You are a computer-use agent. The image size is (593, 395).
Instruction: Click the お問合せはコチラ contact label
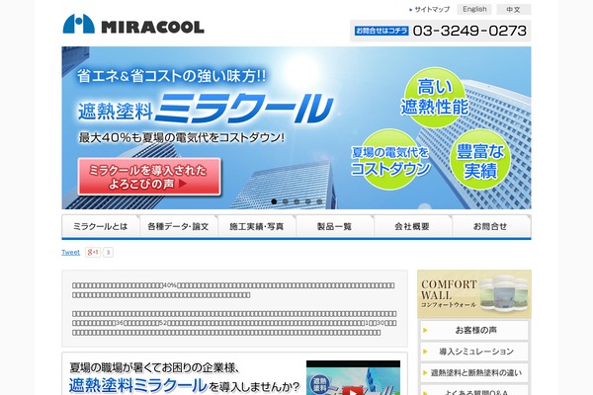pos(381,31)
